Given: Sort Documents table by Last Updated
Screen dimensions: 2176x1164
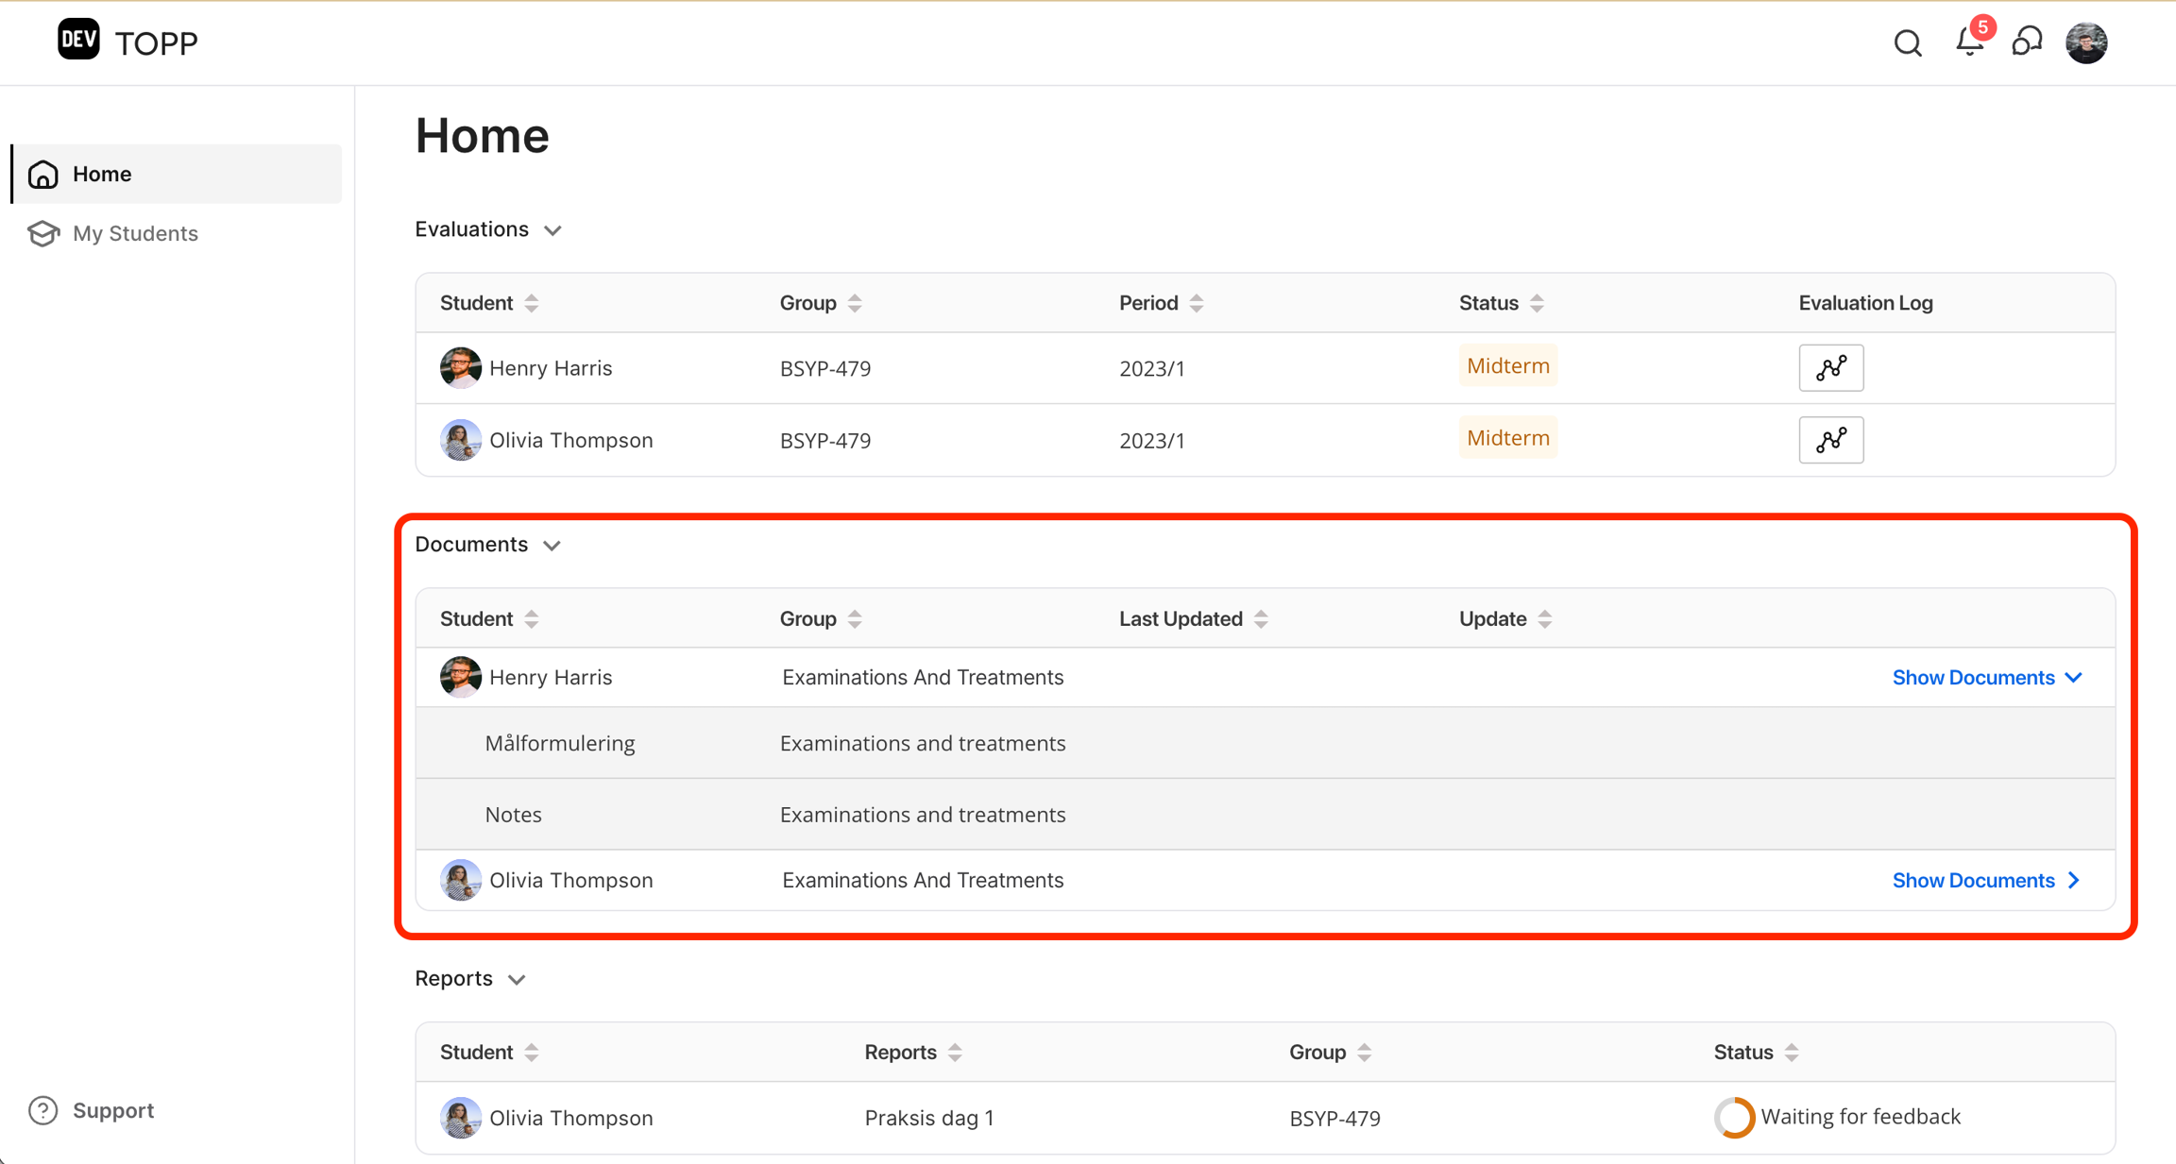Looking at the screenshot, I should point(1261,619).
